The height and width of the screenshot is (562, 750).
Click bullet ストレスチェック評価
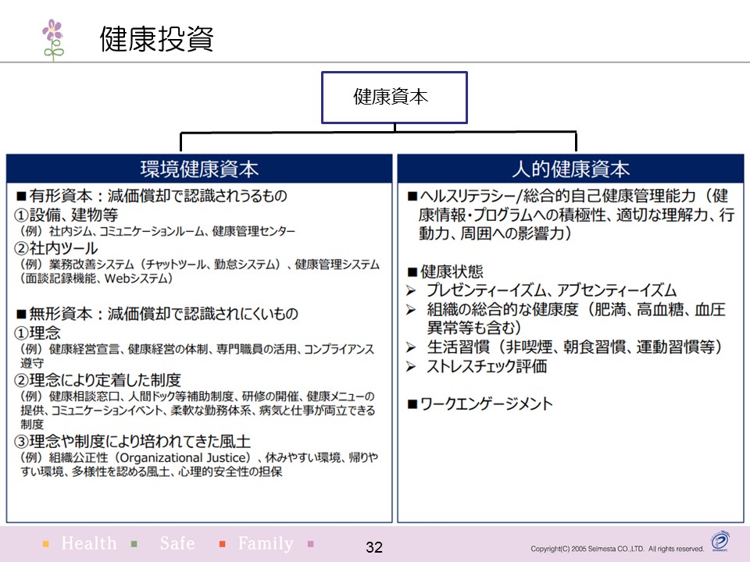[477, 366]
